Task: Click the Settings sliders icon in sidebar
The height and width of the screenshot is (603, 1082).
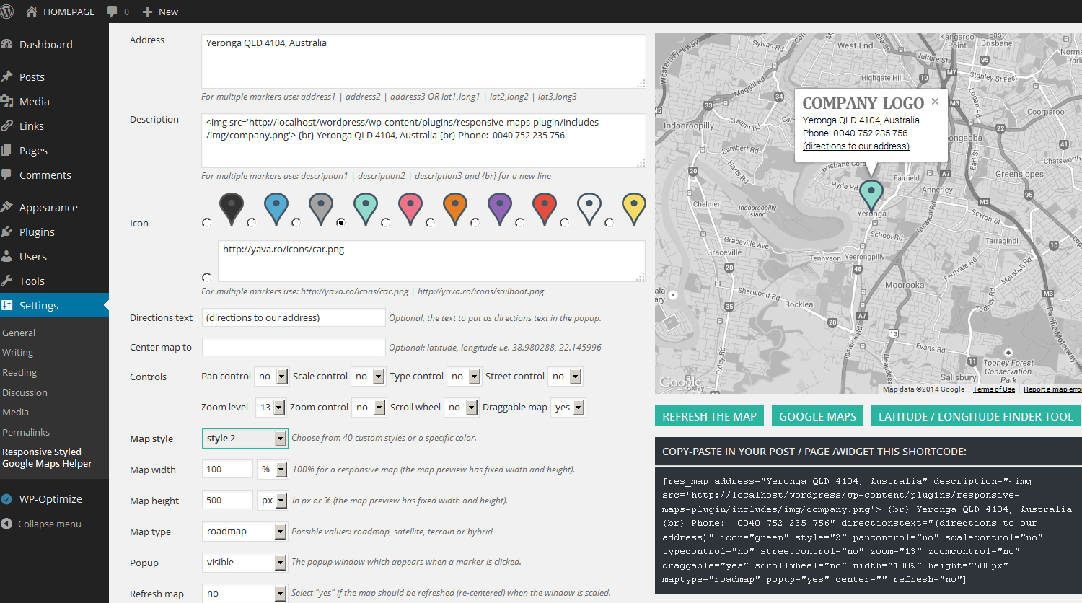Action: pyautogui.click(x=7, y=305)
